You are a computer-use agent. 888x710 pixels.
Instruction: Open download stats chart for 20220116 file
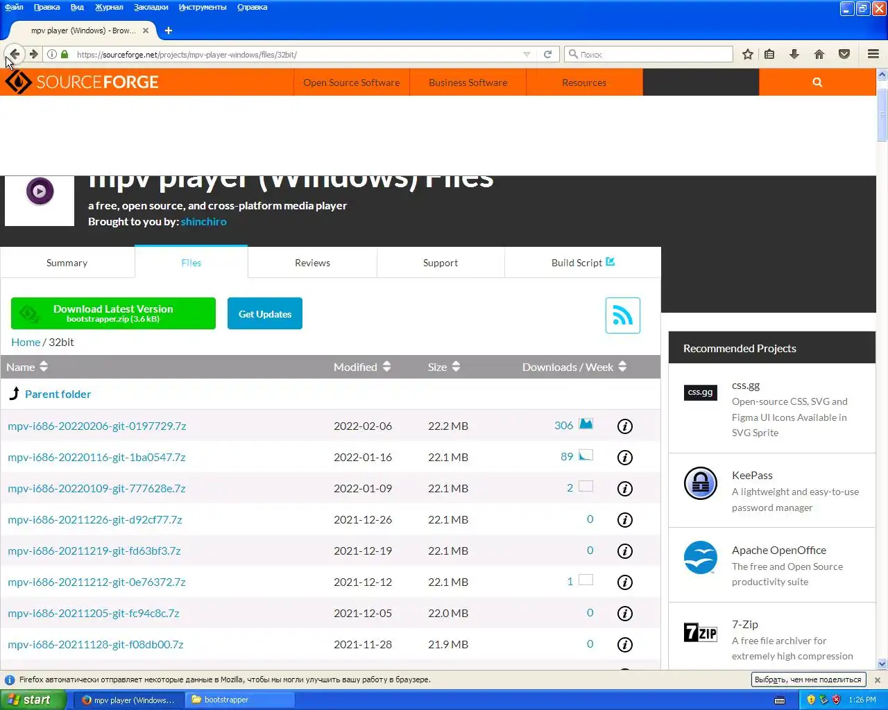586,456
